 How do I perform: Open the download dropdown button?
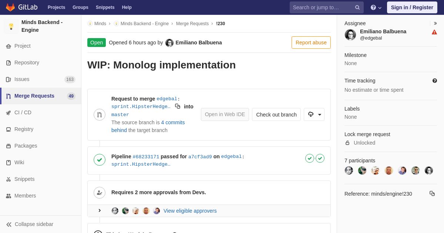click(314, 115)
